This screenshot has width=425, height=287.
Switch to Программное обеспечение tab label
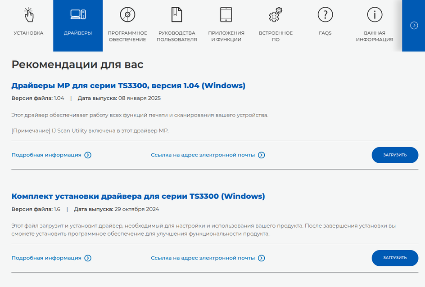tap(127, 36)
